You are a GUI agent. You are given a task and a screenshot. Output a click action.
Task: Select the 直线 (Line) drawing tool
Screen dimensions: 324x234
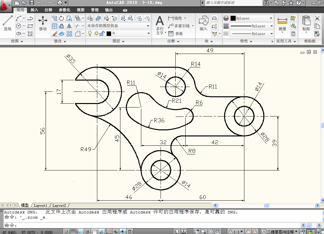[x=7, y=23]
